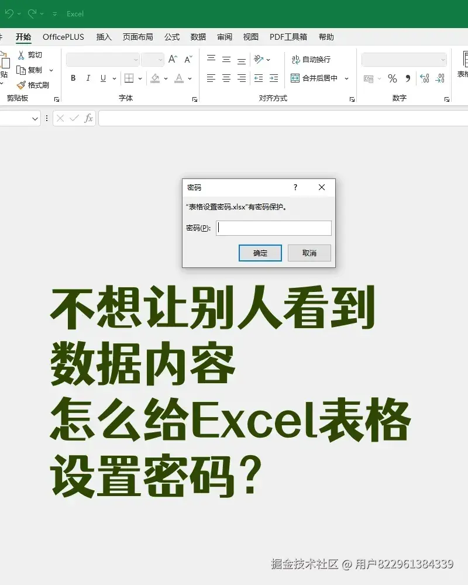This screenshot has width=468, height=585.
Task: Center text horizontally
Action: click(226, 78)
